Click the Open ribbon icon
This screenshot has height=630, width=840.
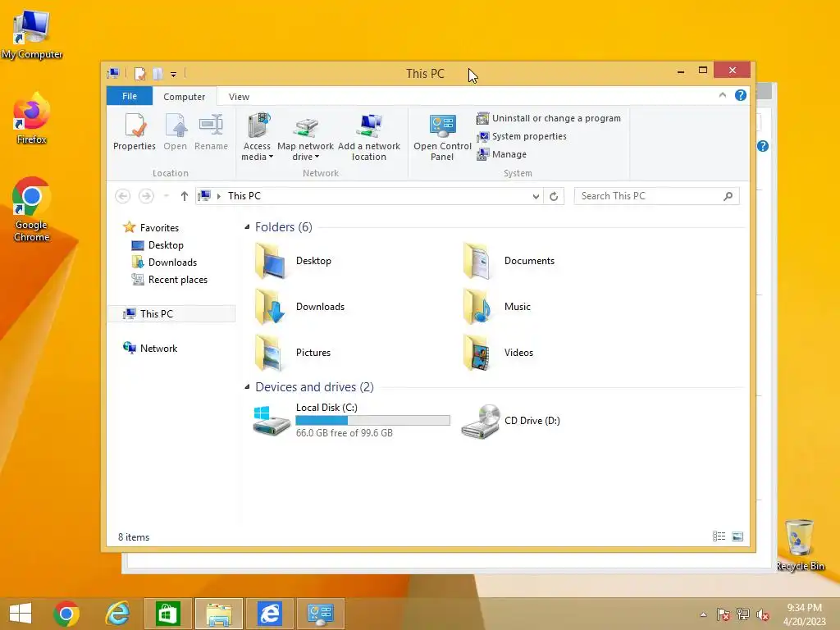click(x=176, y=132)
